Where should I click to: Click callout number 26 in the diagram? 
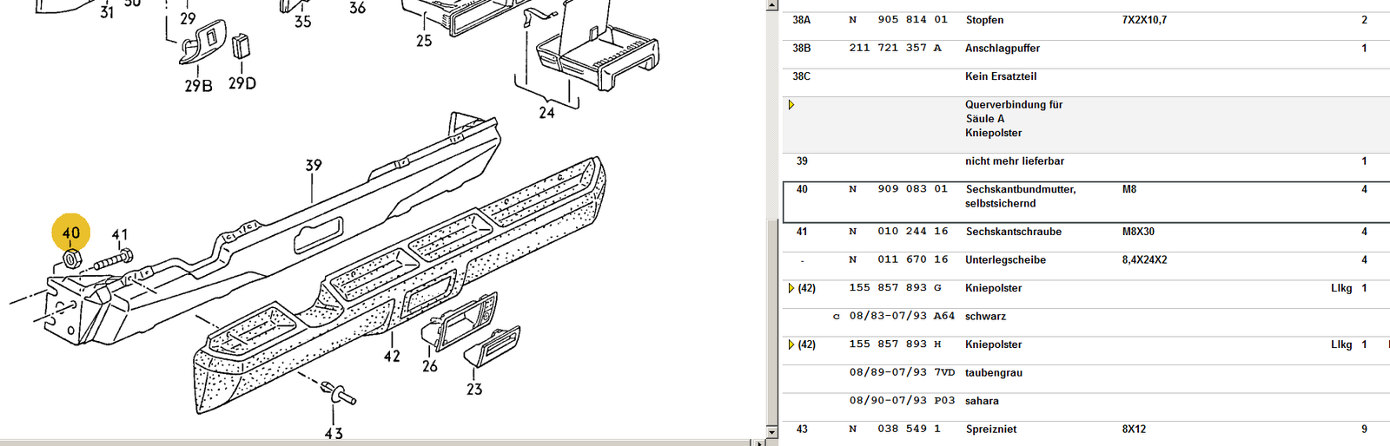pyautogui.click(x=430, y=366)
